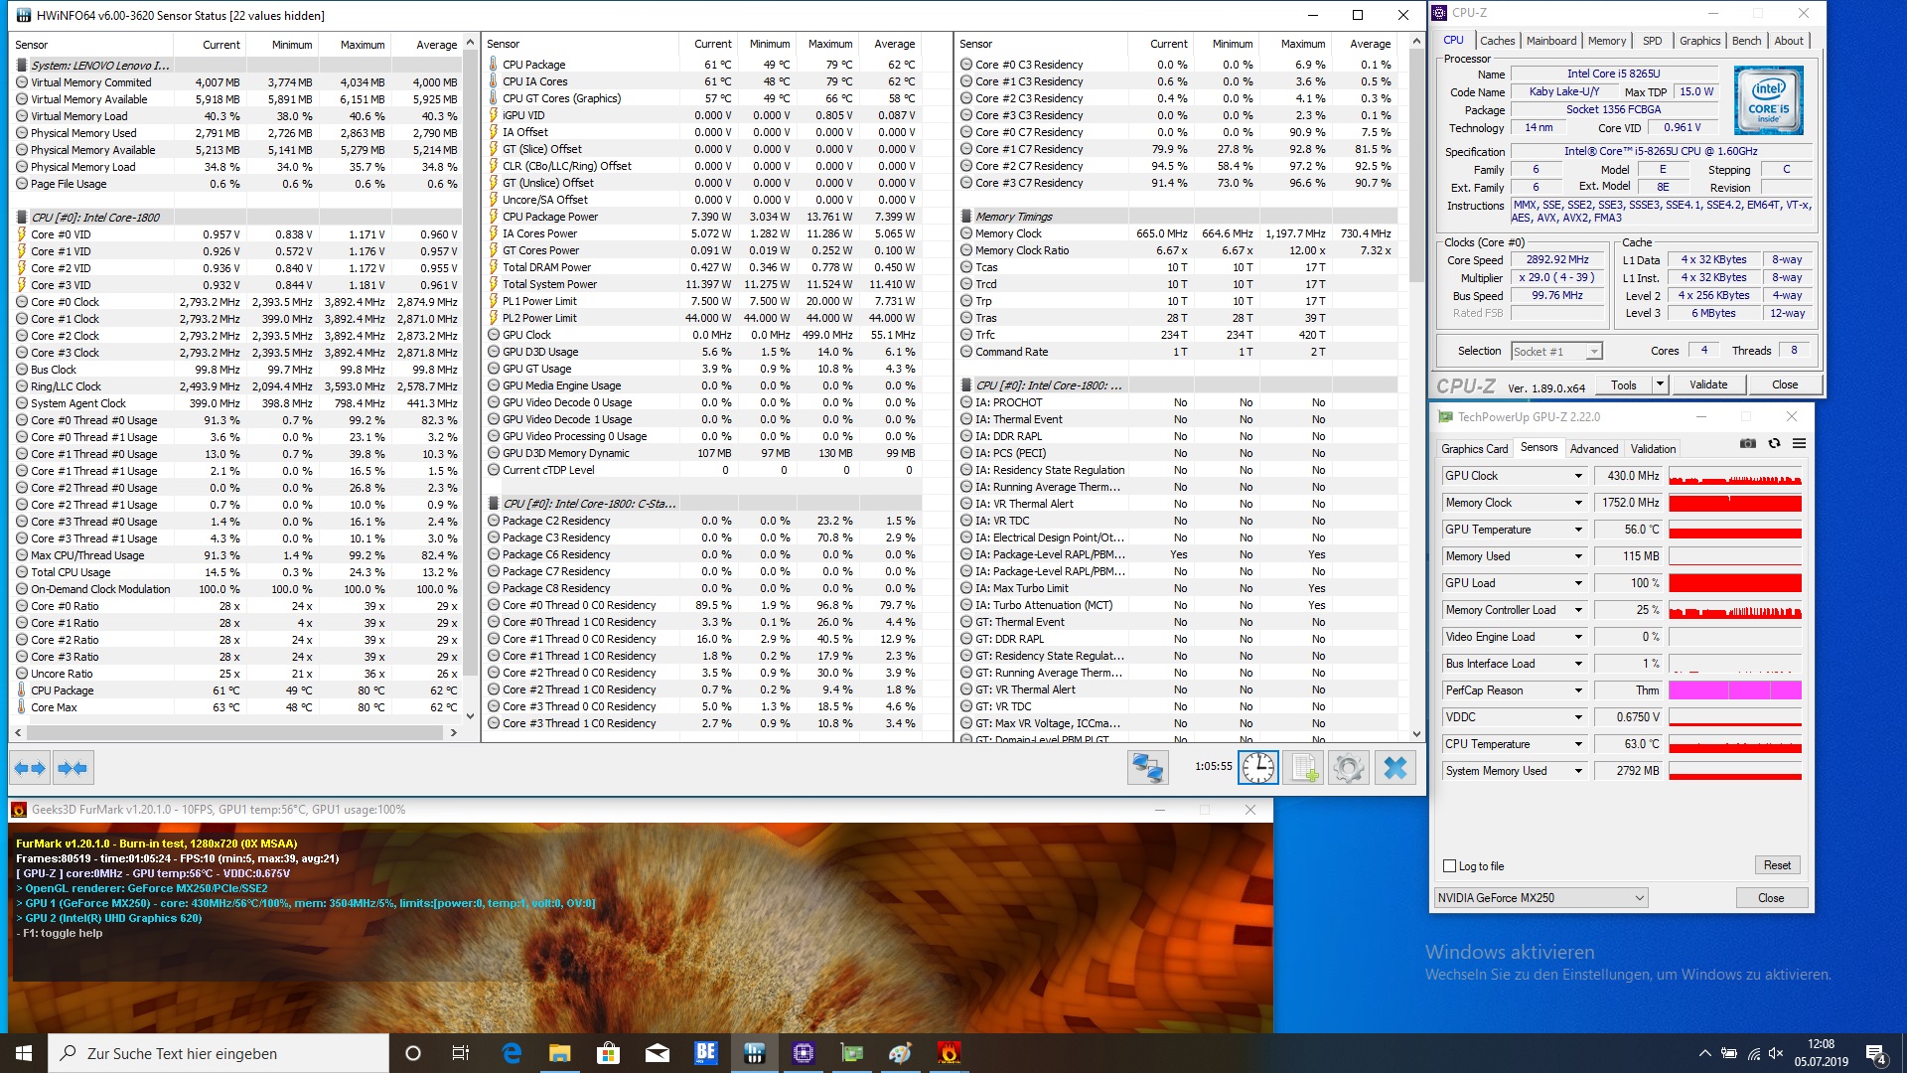1907x1073 pixels.
Task: Open Graphics Card tab in GPU-Z
Action: 1474,449
